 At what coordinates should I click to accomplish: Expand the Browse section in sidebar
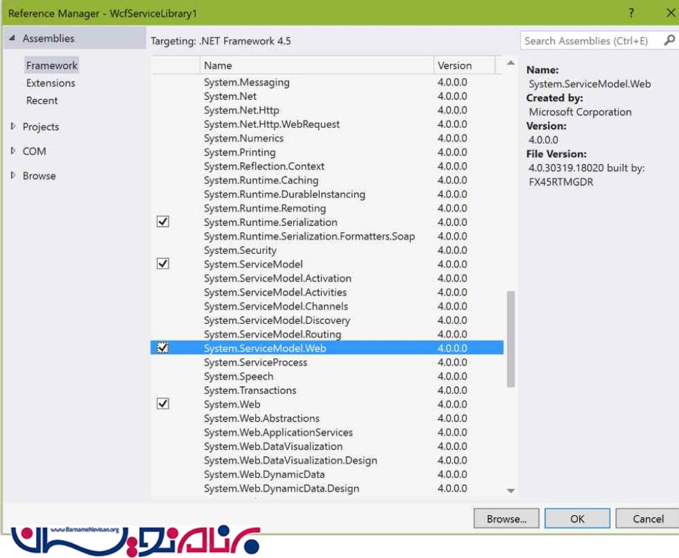pyautogui.click(x=13, y=175)
